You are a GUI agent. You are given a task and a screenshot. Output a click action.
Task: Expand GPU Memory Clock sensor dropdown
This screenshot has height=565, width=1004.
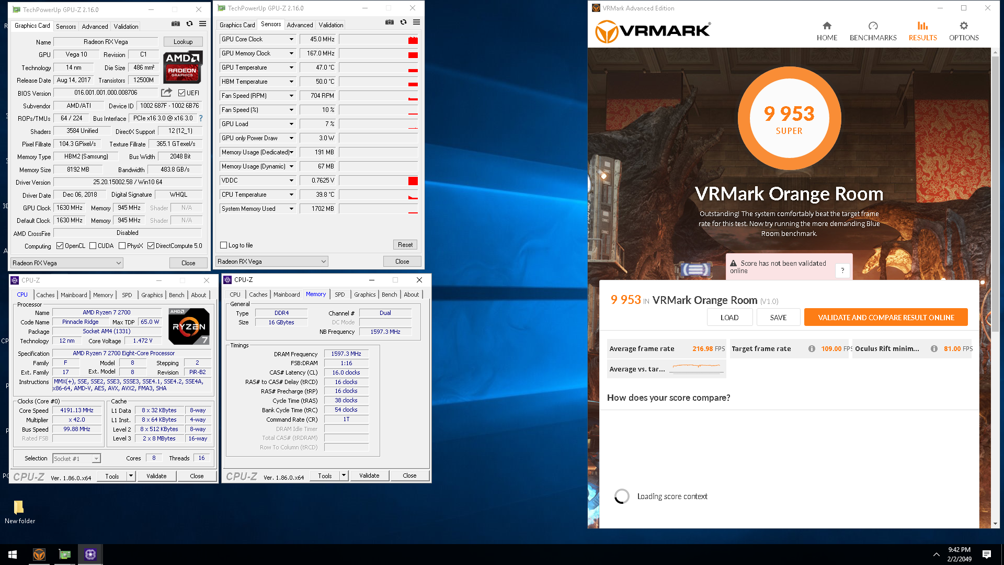(291, 53)
